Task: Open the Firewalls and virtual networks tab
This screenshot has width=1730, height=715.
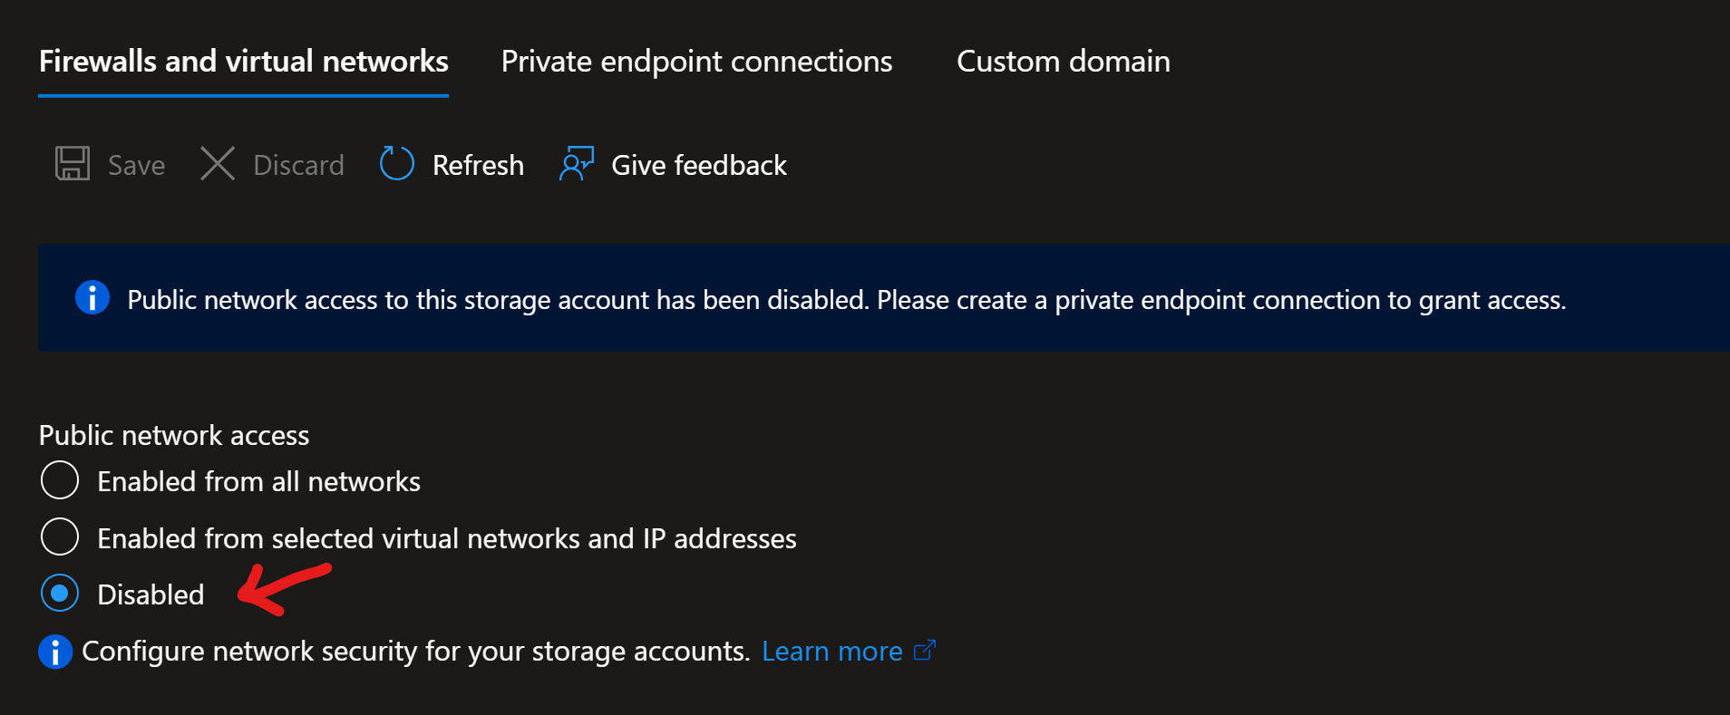Action: click(243, 62)
